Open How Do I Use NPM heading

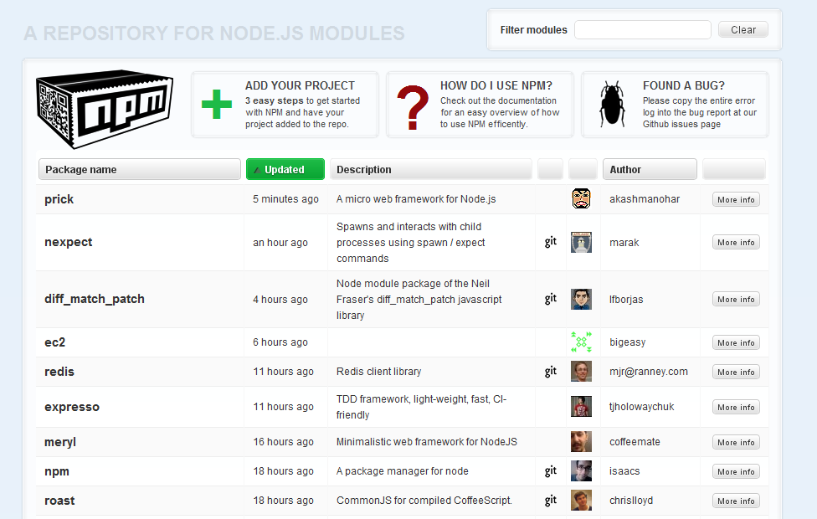click(496, 85)
